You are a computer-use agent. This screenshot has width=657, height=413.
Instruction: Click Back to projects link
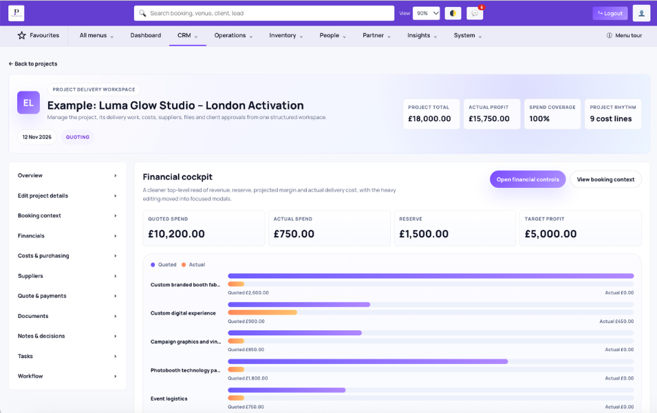[x=33, y=64]
